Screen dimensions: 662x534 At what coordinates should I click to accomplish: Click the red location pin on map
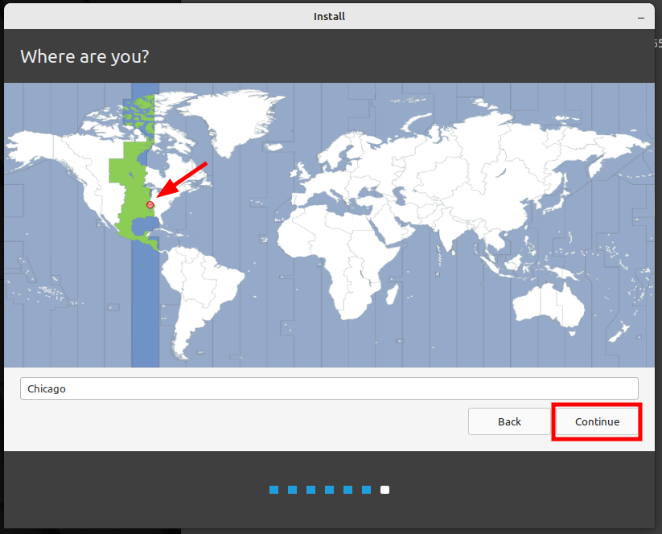(x=150, y=206)
